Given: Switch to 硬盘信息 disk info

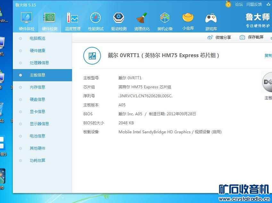Looking at the screenshot, I should pos(37,100).
